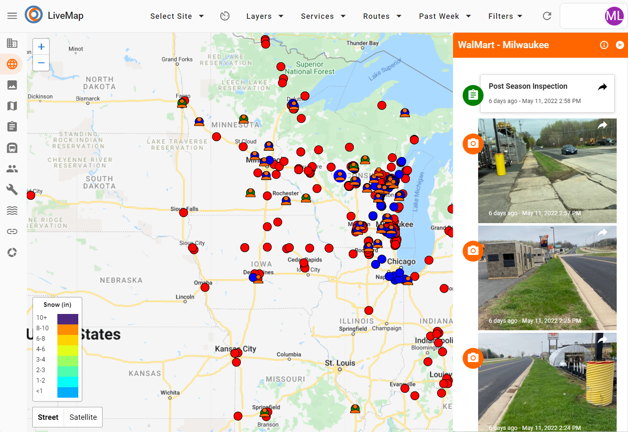Click the wrench tools sidebar icon
The image size is (628, 432).
click(12, 190)
